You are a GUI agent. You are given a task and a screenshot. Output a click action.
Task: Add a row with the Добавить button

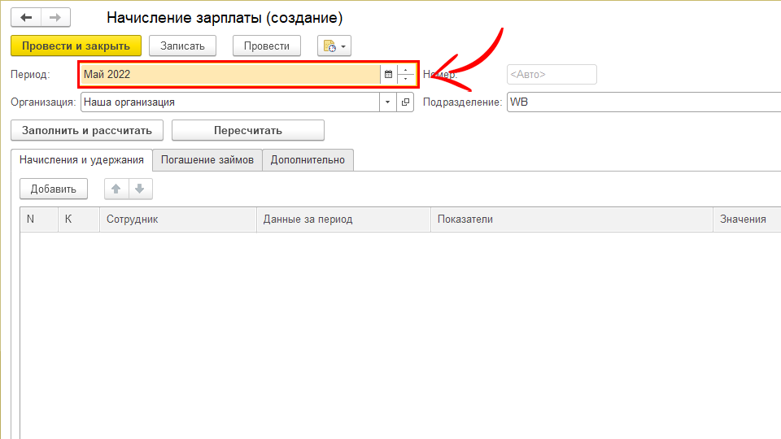tap(54, 189)
